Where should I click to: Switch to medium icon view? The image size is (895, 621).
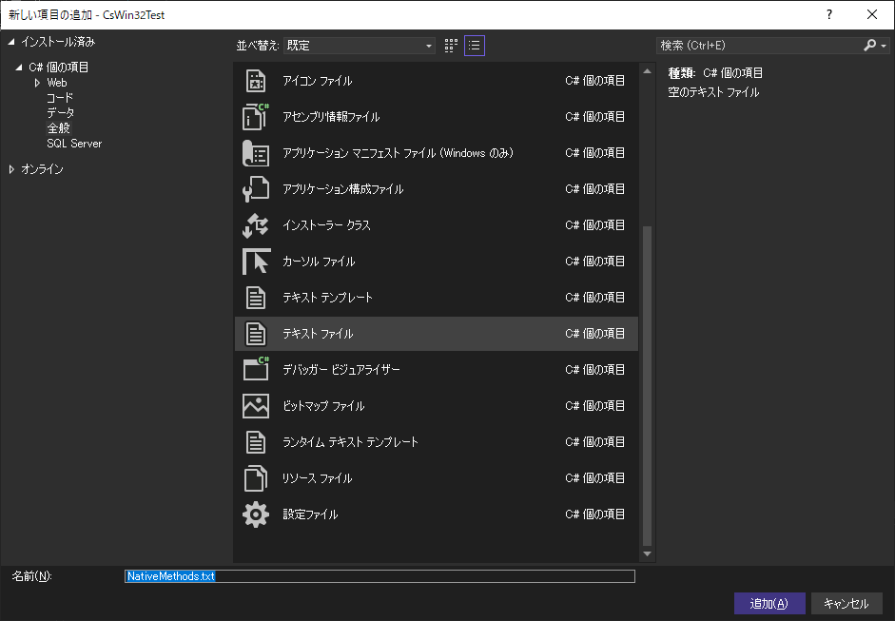pos(450,45)
